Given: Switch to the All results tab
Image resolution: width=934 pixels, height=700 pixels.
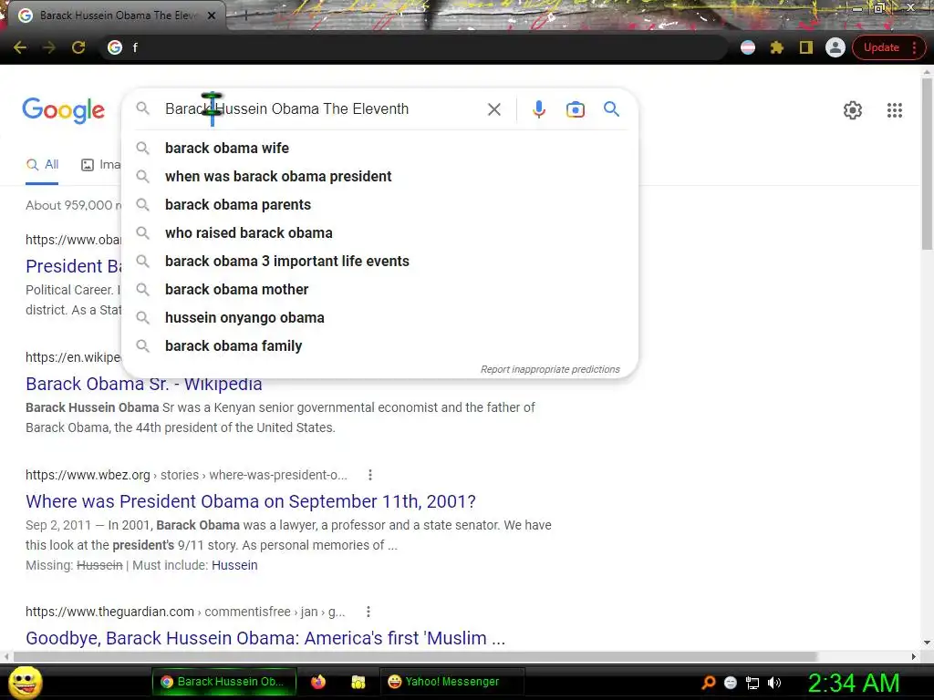Looking at the screenshot, I should [42, 165].
